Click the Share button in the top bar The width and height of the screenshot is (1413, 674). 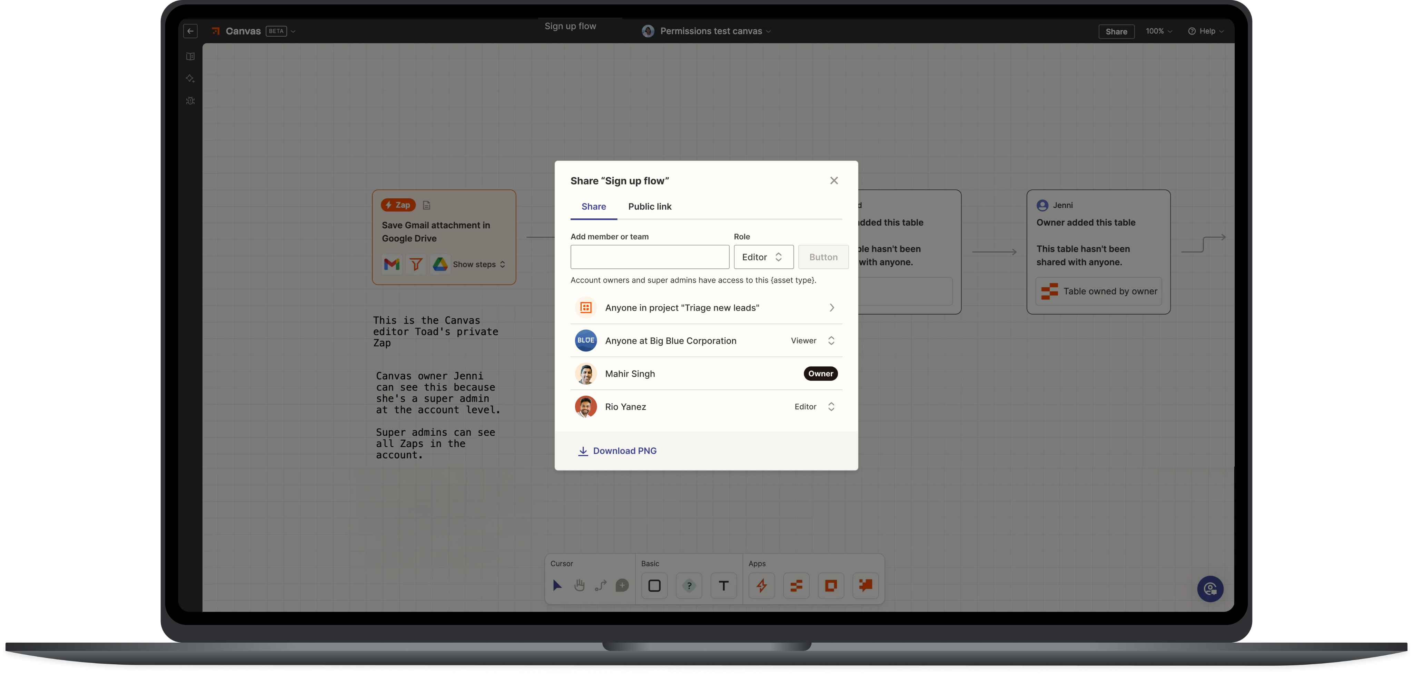tap(1116, 31)
